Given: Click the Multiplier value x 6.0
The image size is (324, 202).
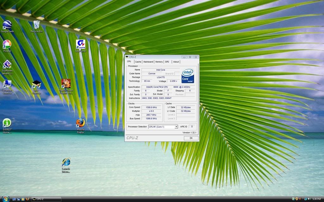Looking at the screenshot, I should click(151, 111).
